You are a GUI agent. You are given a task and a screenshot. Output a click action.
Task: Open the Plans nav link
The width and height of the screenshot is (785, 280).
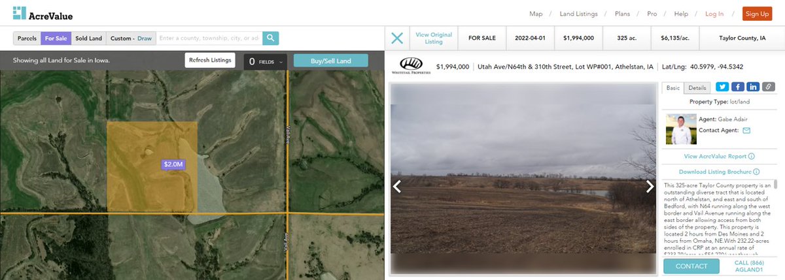(623, 14)
